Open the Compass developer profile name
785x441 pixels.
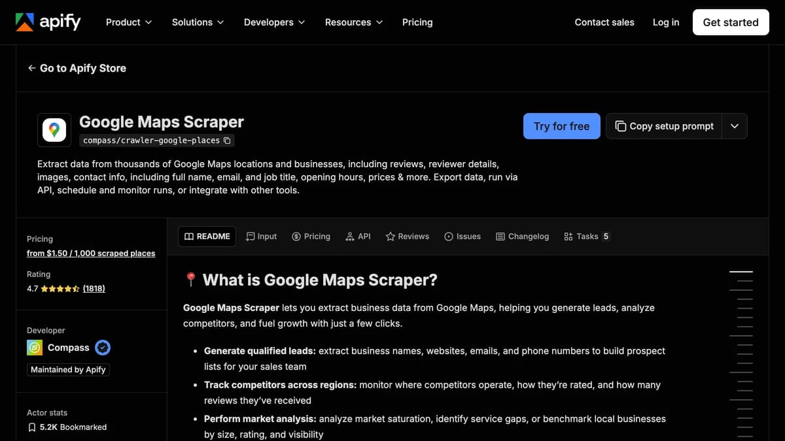(68, 348)
